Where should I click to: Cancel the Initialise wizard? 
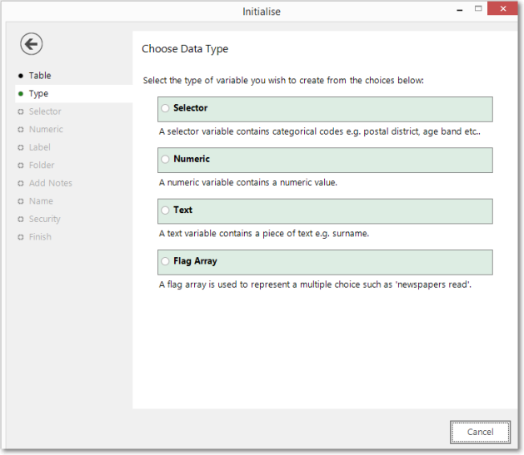click(x=480, y=432)
